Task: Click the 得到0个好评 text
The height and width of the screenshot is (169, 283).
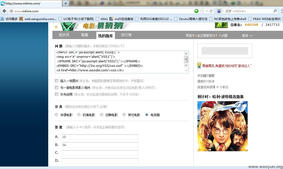Action: point(206,81)
